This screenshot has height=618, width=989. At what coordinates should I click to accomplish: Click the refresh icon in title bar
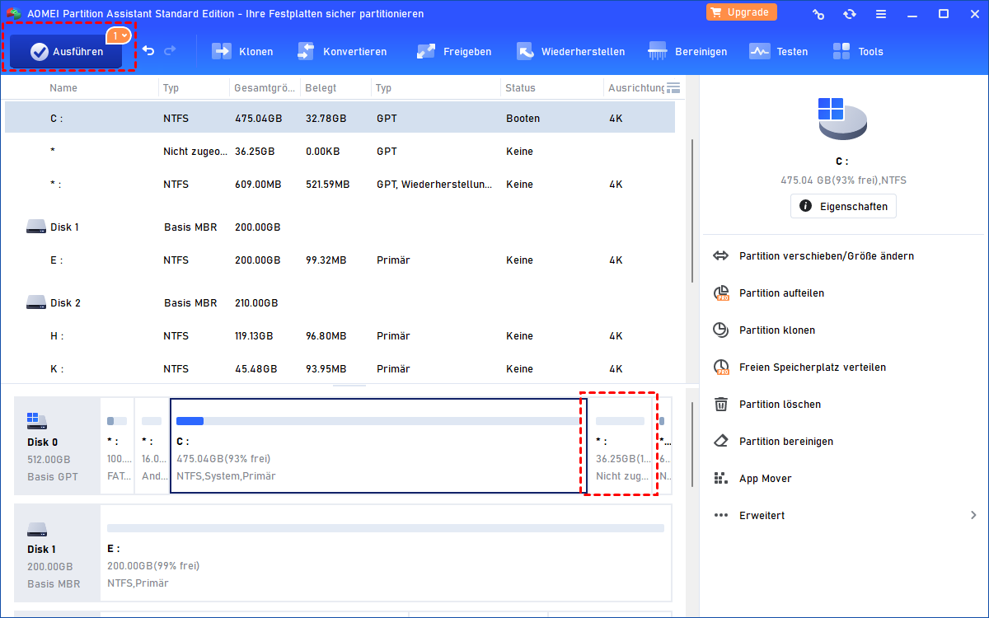click(850, 14)
